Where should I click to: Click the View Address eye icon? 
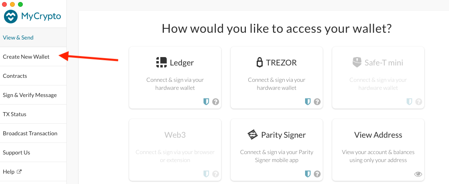point(418,174)
